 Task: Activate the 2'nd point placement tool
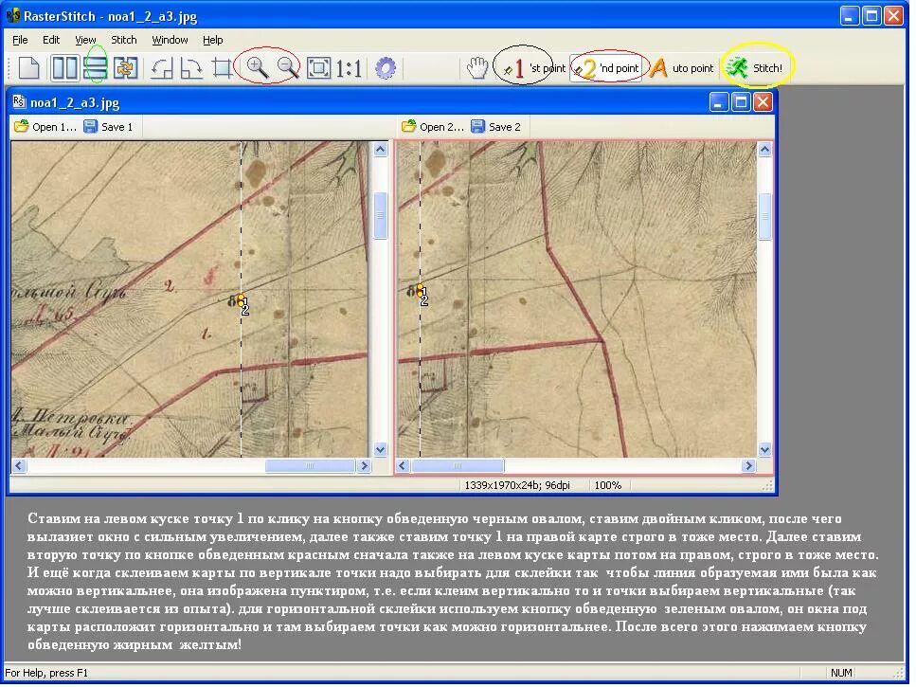(606, 68)
